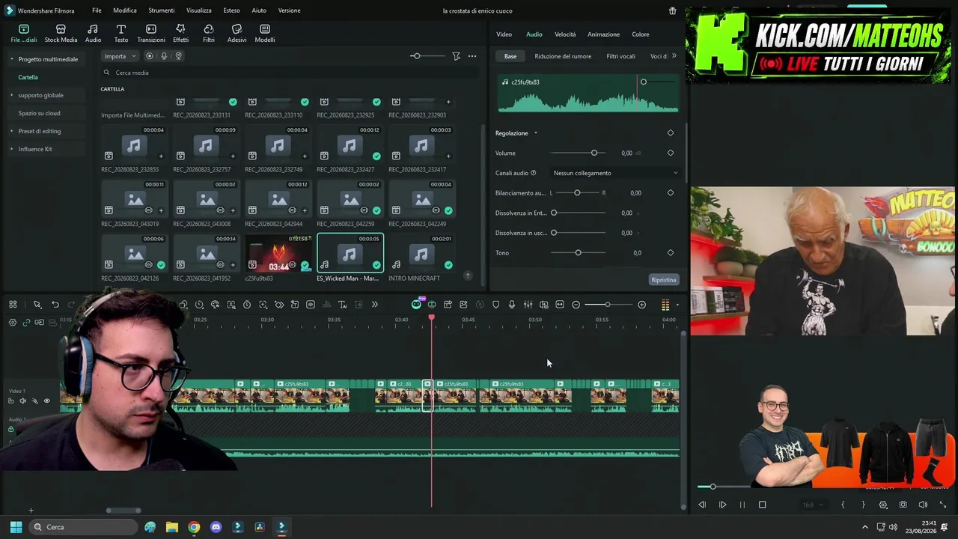
Task: Open the Cartella folder in the sidebar
Action: [28, 77]
